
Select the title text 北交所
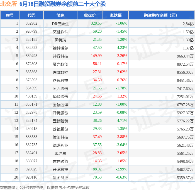(x=8, y=4)
